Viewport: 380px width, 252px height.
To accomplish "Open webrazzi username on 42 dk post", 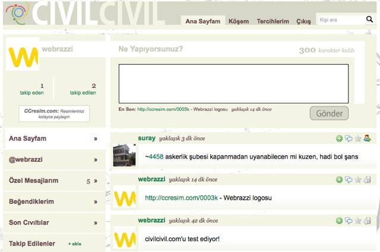I will [151, 220].
